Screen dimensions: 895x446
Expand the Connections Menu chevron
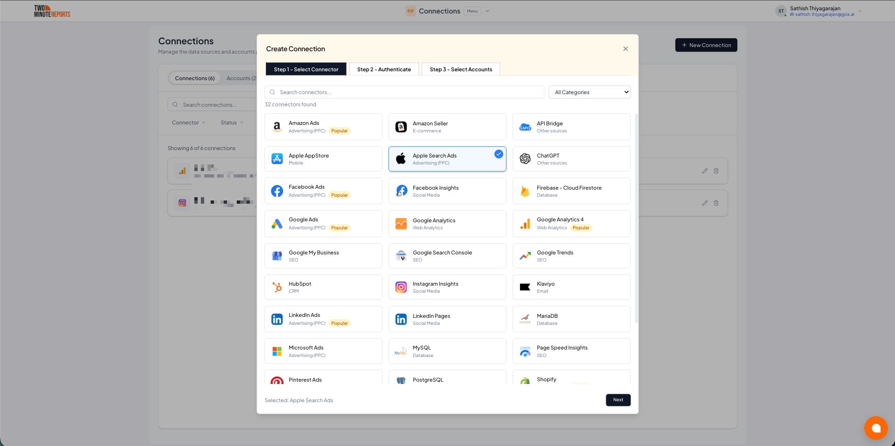click(x=487, y=11)
